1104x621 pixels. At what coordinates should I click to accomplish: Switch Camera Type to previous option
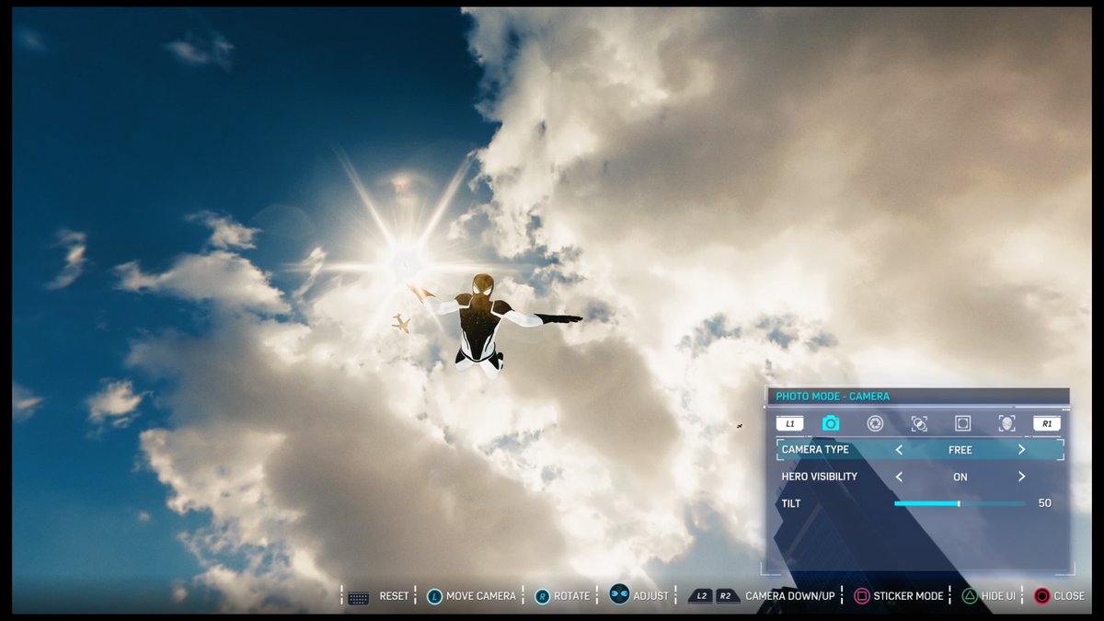click(899, 450)
